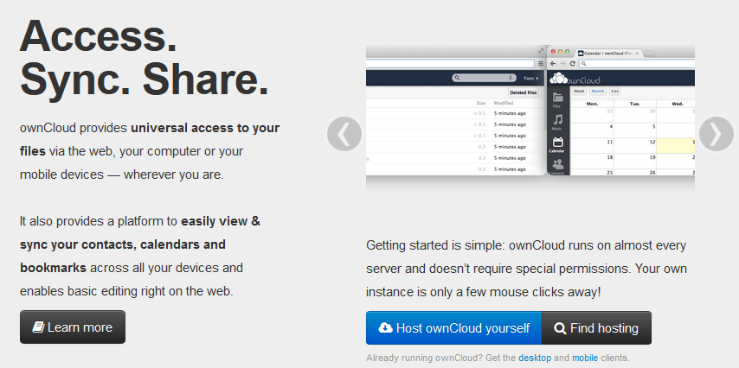Click the browser address bar in Calendar window

pos(637,64)
